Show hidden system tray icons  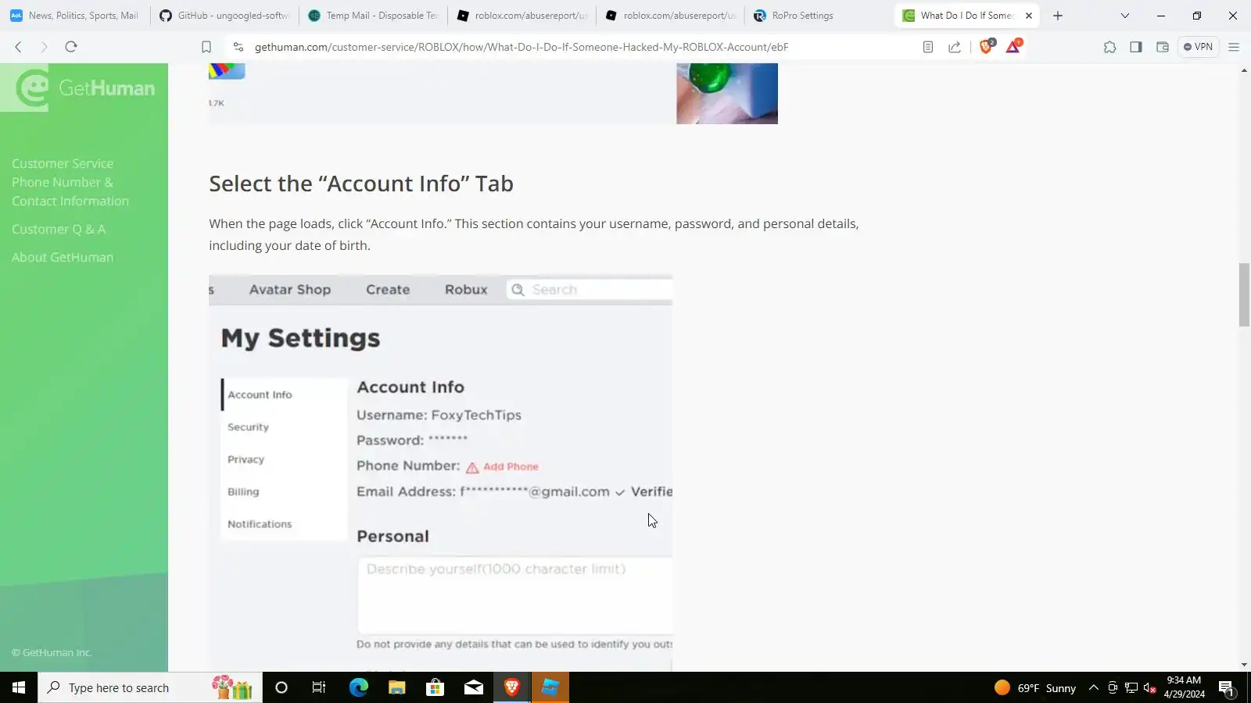1094,687
